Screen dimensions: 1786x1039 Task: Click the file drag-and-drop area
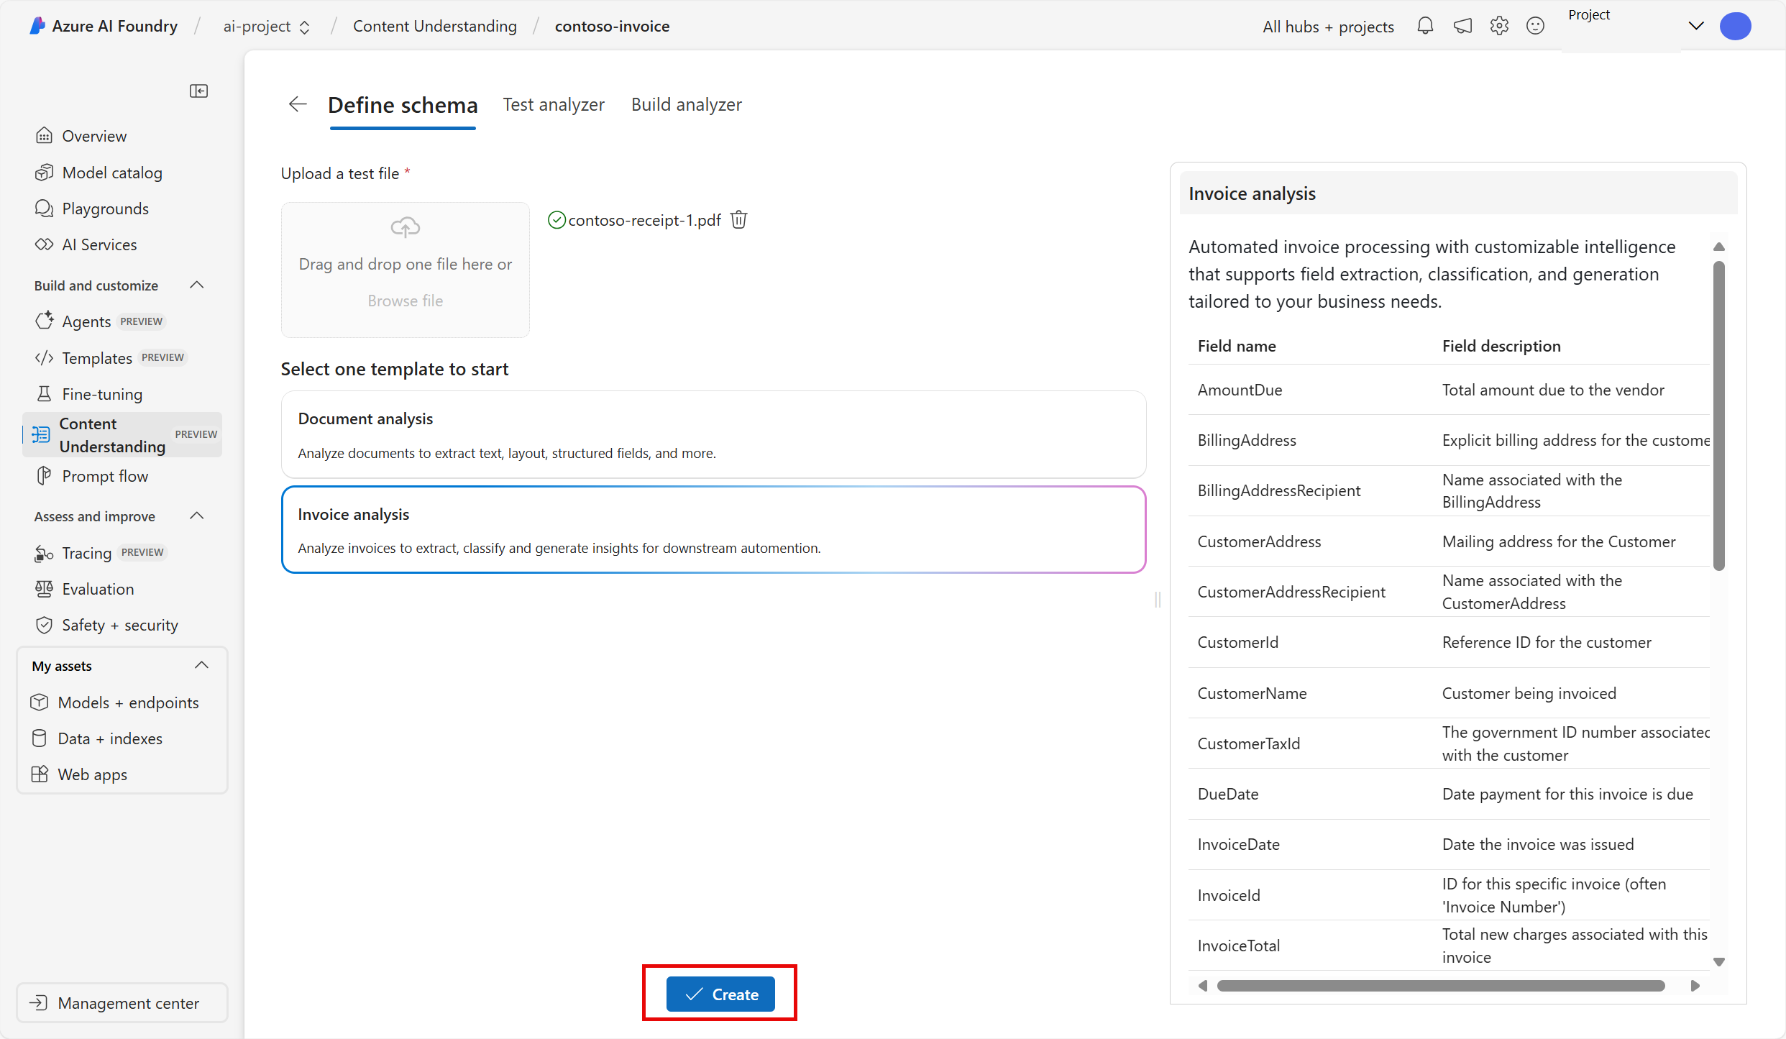(x=405, y=270)
